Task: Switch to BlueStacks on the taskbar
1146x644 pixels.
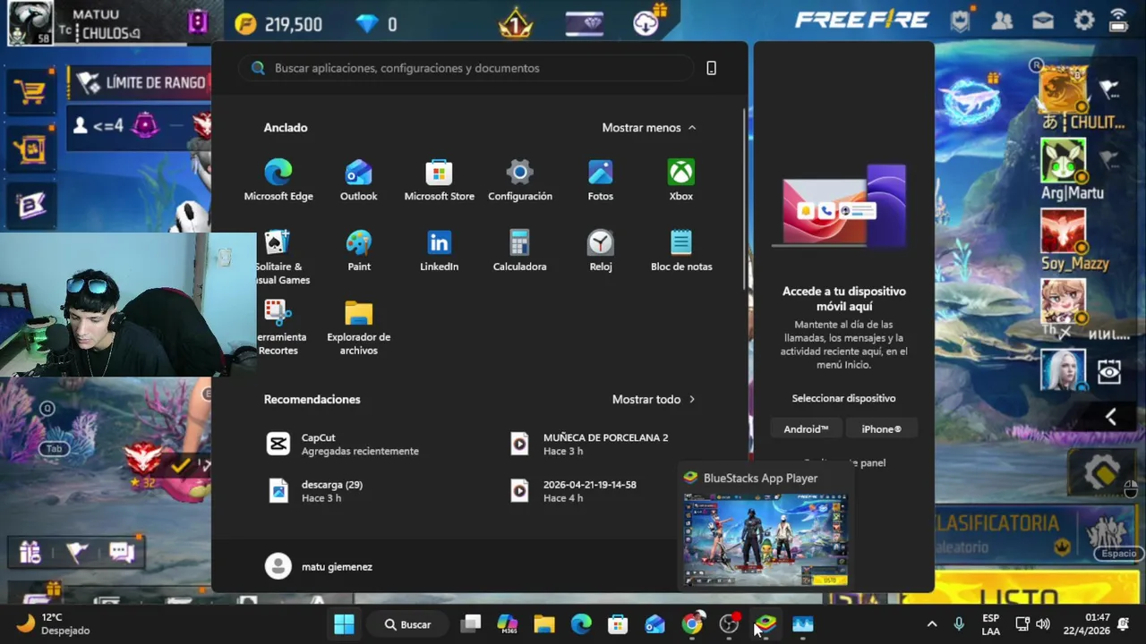Action: (765, 624)
